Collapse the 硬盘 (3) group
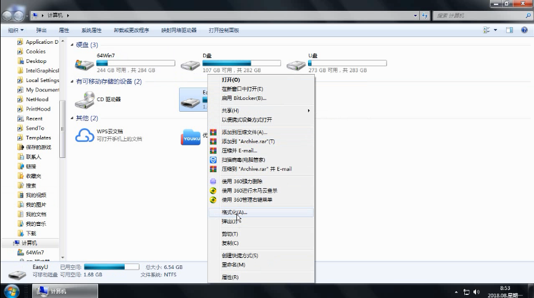Screen dimensions: 534x298 72,45
